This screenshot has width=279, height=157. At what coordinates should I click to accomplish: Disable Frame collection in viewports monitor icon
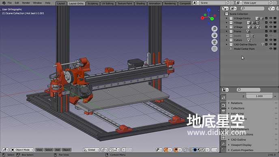(x=275, y=31)
